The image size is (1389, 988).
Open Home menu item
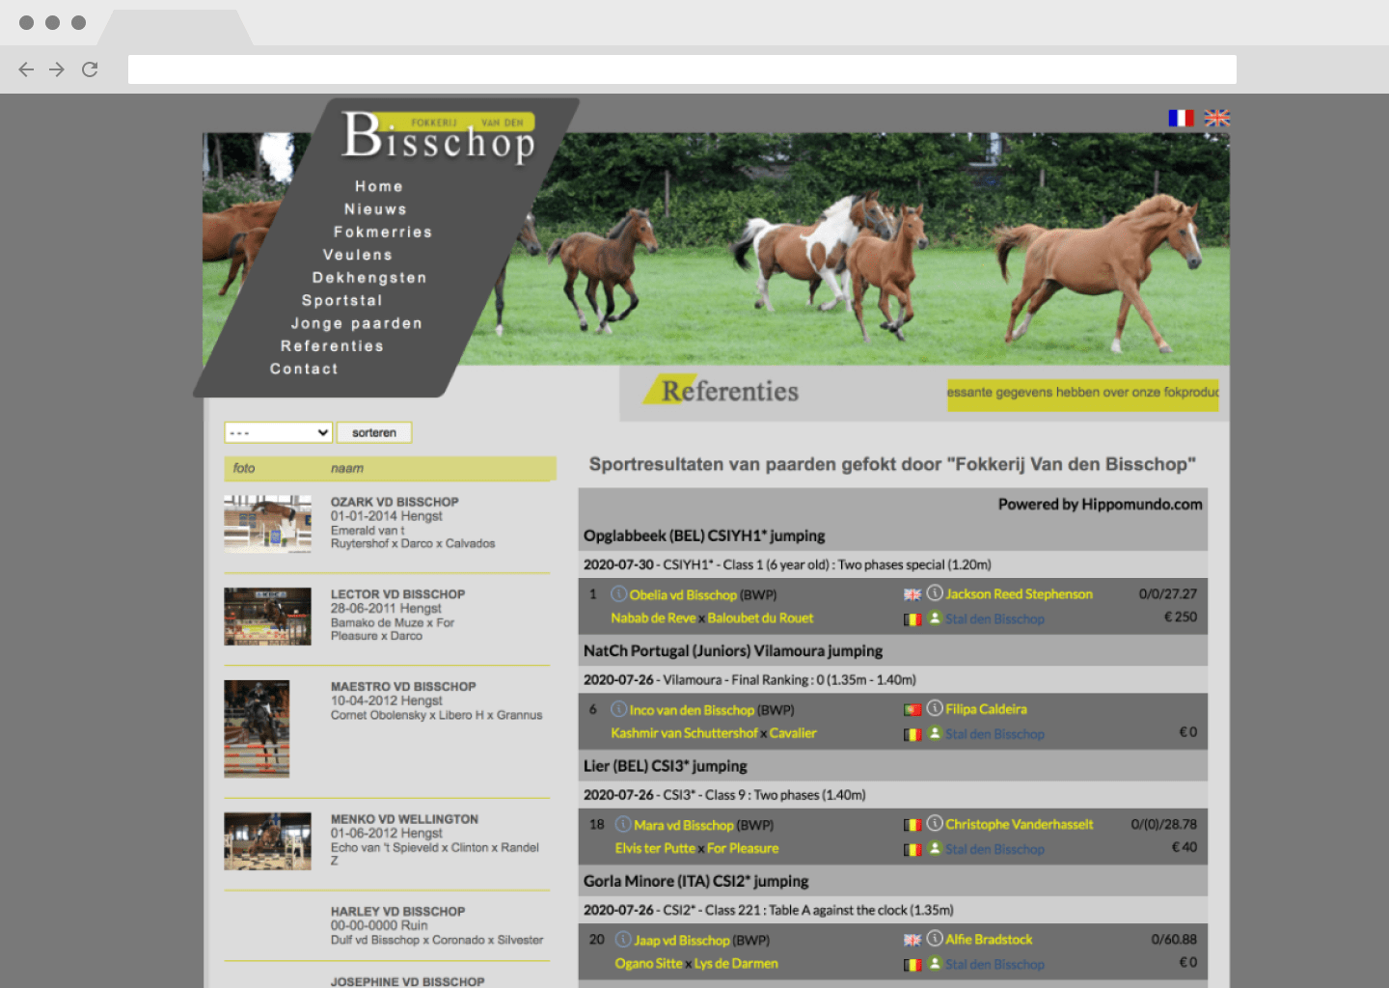pos(379,186)
